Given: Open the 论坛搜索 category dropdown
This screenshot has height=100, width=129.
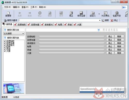Looking at the screenshot, I should pos(14,33).
